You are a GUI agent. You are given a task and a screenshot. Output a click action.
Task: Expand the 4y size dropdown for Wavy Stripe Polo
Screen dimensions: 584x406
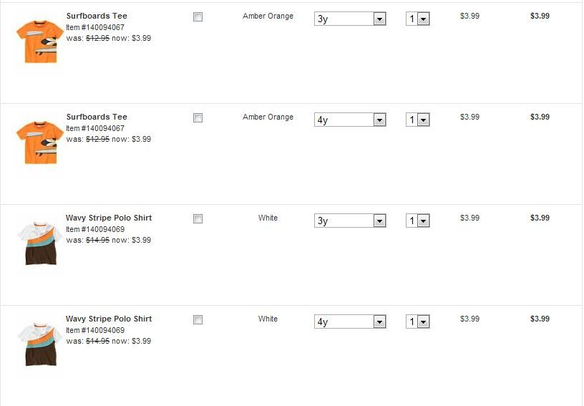point(350,322)
